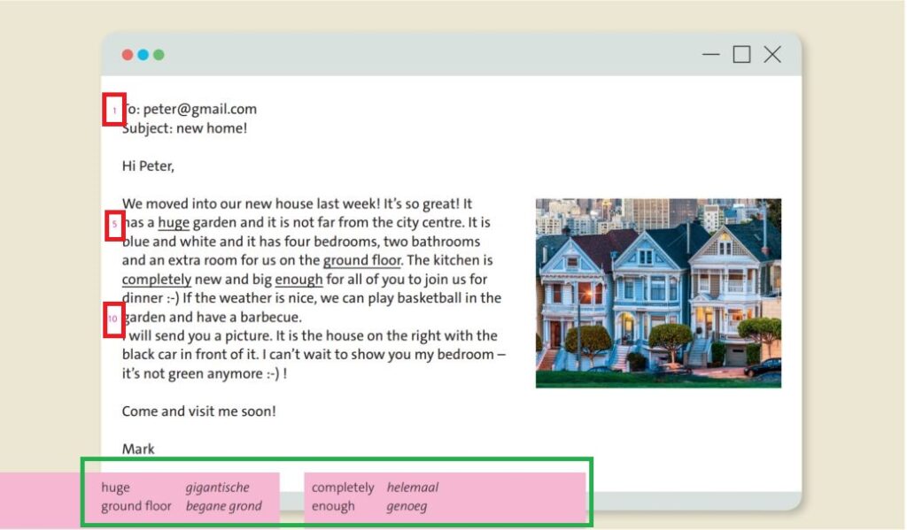Close the email window with X

pyautogui.click(x=772, y=55)
